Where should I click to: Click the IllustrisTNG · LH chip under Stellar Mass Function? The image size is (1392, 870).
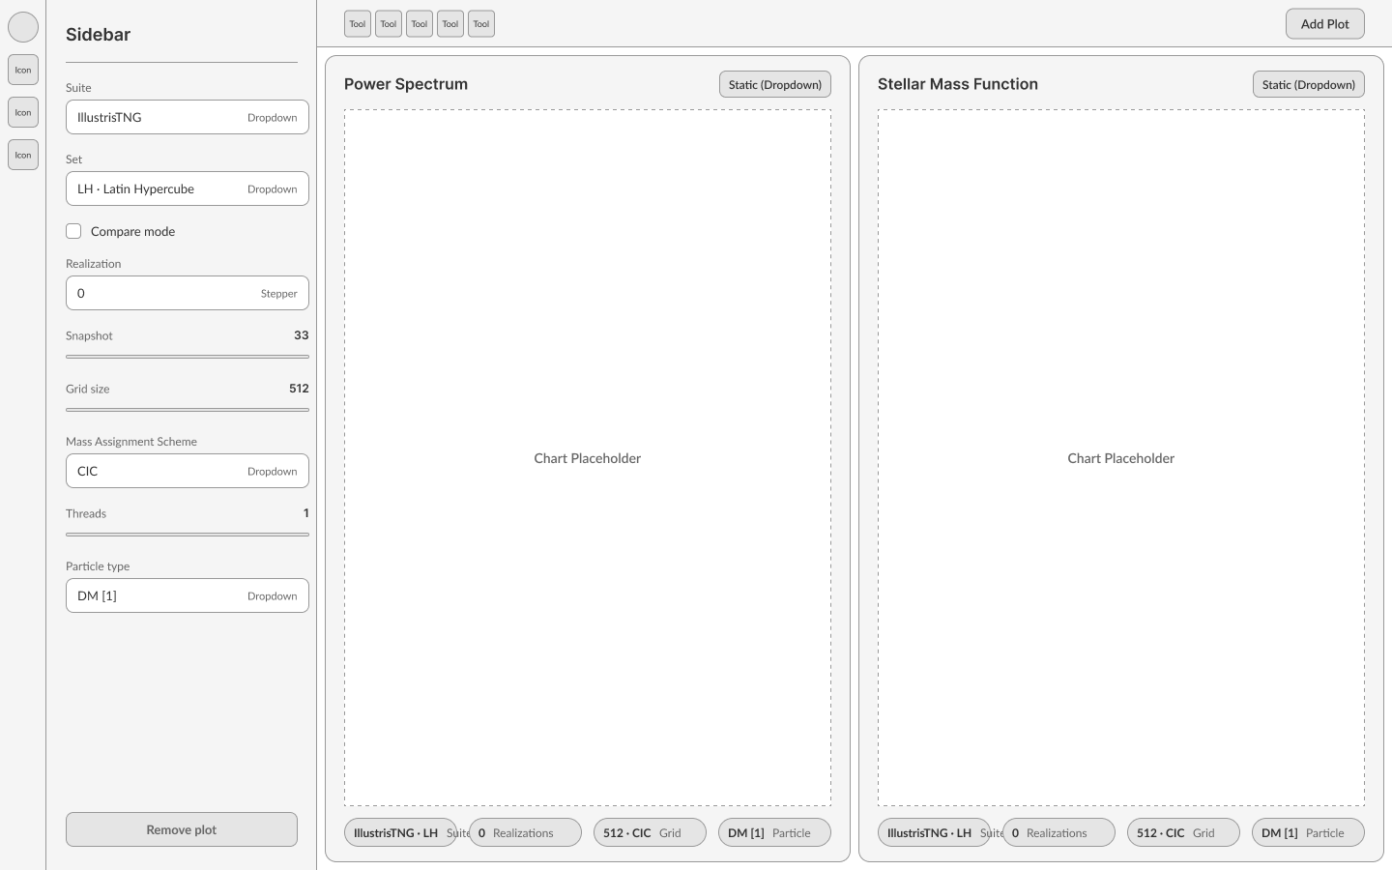click(x=934, y=832)
